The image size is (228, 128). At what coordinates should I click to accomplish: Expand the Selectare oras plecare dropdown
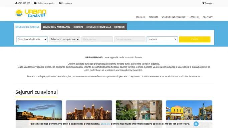(64, 39)
